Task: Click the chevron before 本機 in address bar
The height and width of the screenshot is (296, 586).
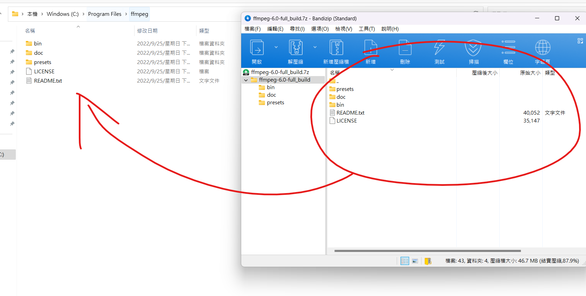Action: pos(23,14)
